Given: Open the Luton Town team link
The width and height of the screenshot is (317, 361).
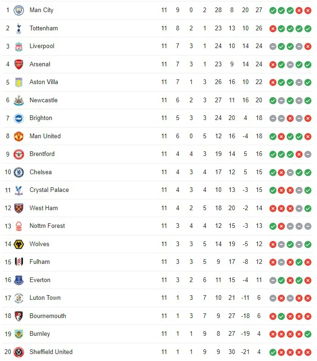Looking at the screenshot, I should pos(45,297).
